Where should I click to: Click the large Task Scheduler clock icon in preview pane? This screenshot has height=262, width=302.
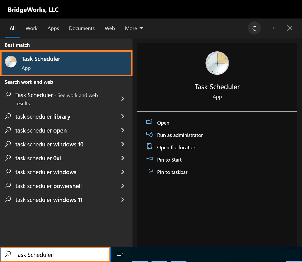point(217,63)
